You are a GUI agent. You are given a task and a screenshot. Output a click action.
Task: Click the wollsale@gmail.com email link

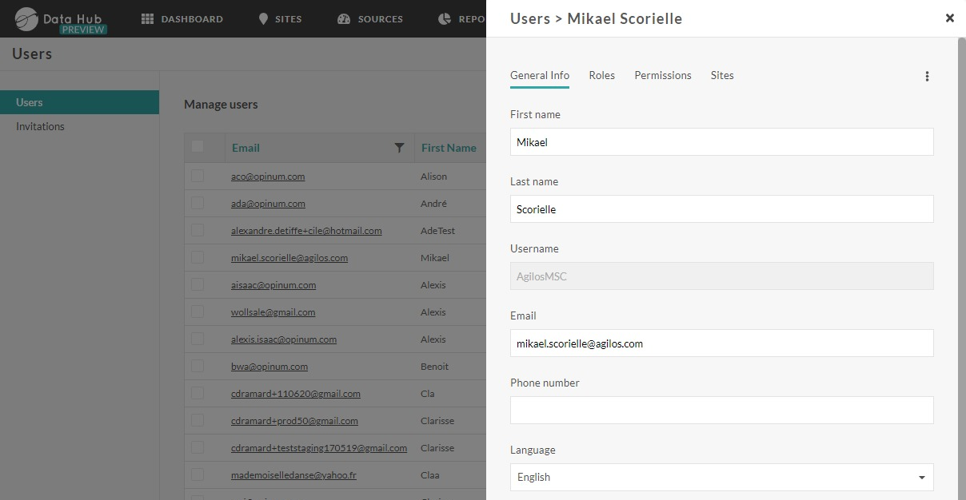pyautogui.click(x=272, y=312)
